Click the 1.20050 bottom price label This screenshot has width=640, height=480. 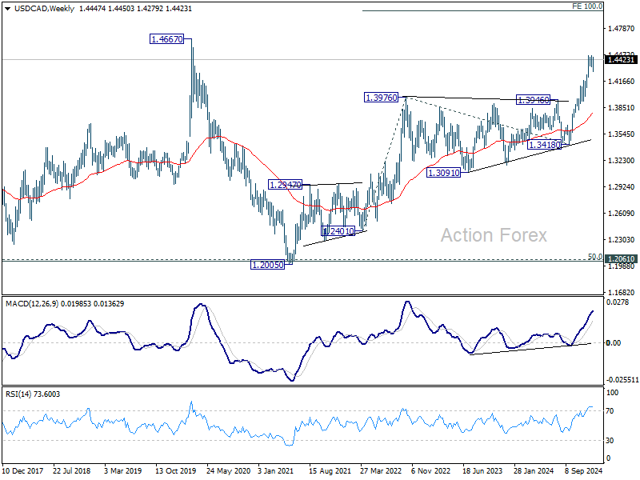[x=269, y=265]
